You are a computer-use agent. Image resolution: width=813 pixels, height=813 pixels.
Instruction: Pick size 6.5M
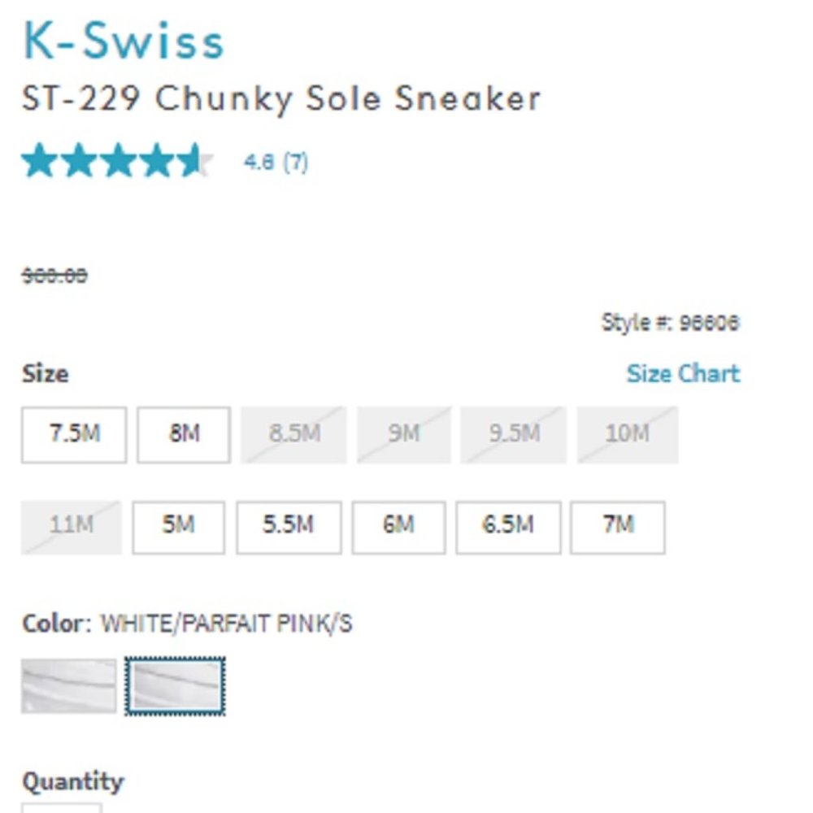click(507, 527)
